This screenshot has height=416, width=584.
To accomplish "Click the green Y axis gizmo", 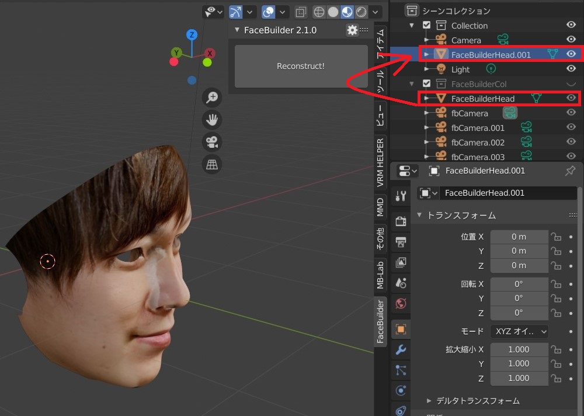I will [176, 53].
